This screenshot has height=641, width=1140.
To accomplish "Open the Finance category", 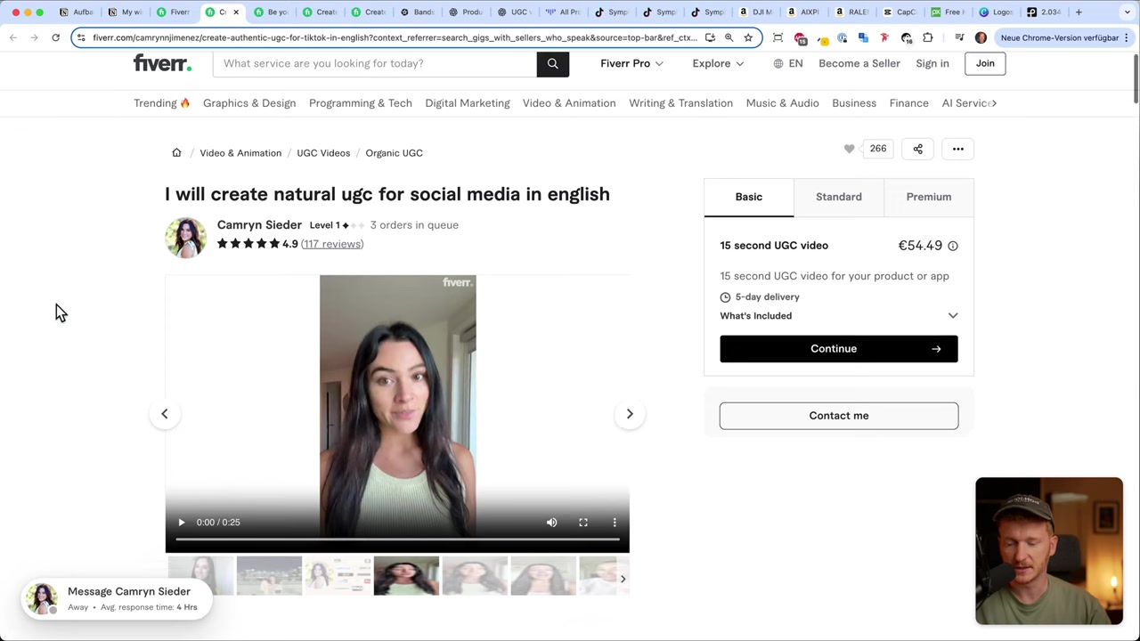I will pyautogui.click(x=909, y=103).
